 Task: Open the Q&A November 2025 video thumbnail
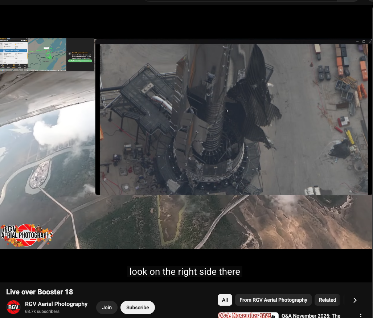pos(248,315)
